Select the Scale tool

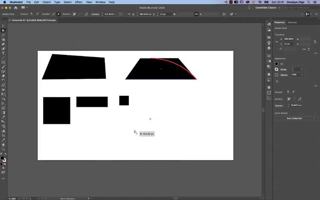[3, 85]
